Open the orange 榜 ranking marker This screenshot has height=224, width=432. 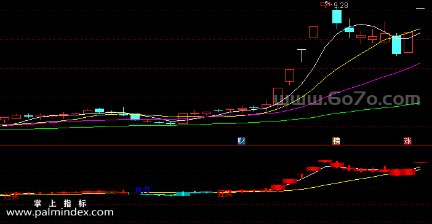(336, 141)
